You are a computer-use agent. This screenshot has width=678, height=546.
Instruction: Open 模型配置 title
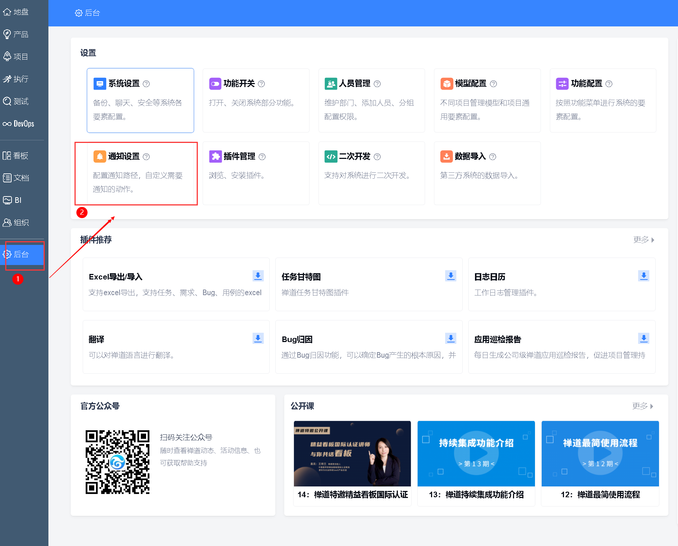click(x=471, y=84)
